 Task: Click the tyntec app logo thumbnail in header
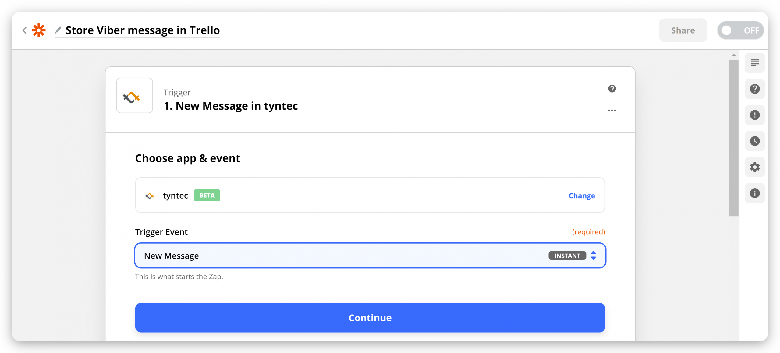click(x=134, y=96)
